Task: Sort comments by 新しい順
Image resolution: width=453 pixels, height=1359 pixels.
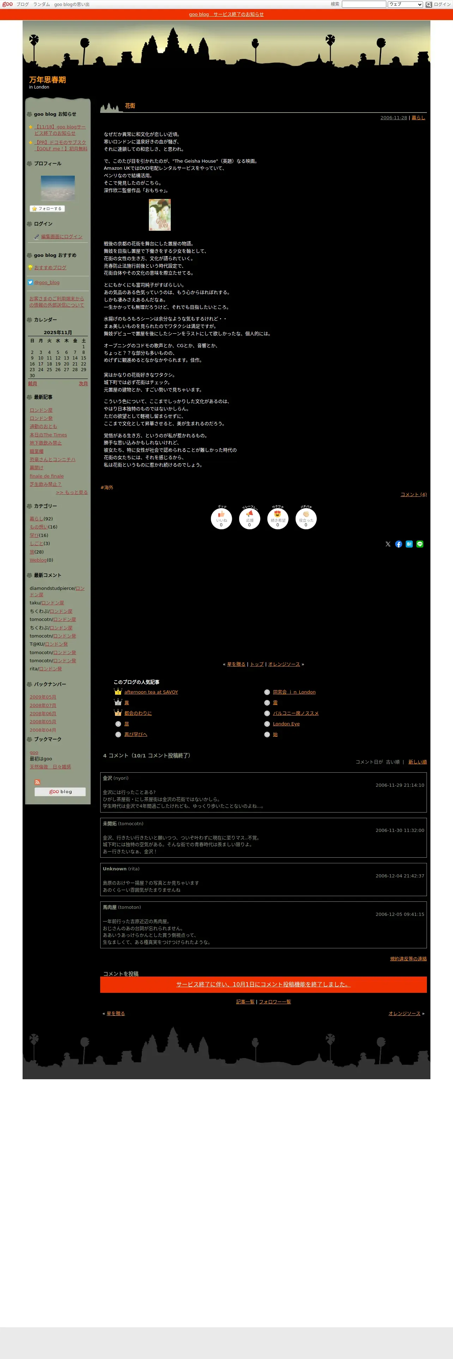Action: tap(418, 762)
